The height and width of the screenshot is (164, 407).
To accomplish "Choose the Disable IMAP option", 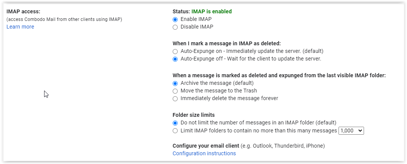I will point(175,27).
